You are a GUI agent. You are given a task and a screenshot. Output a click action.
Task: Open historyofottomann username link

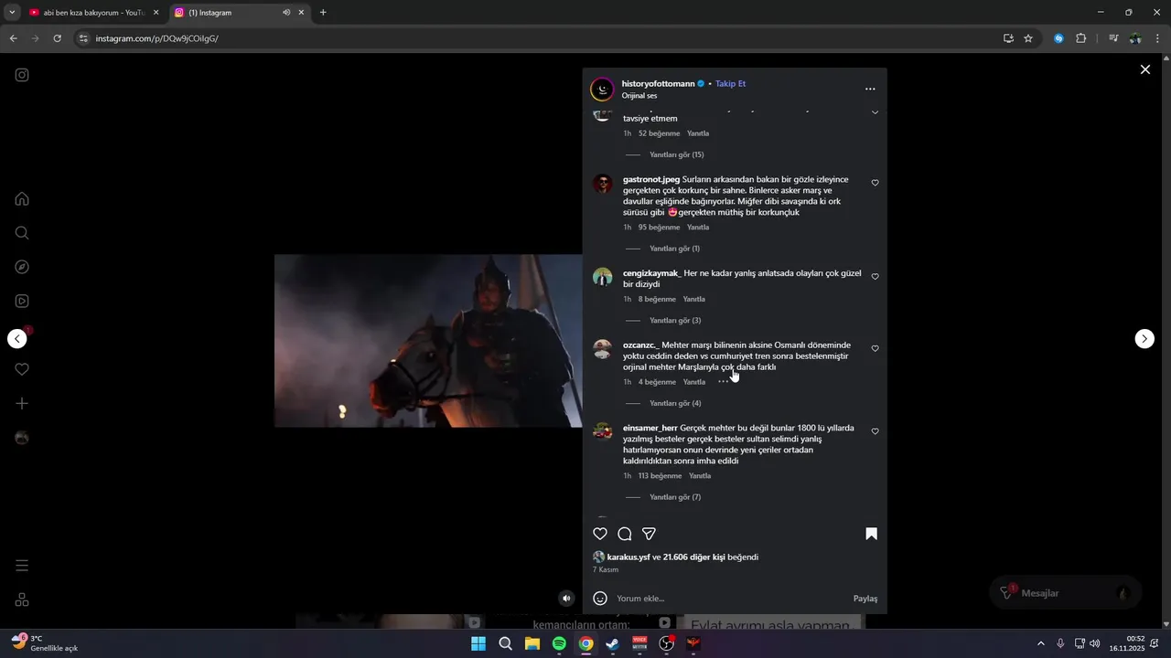(659, 83)
